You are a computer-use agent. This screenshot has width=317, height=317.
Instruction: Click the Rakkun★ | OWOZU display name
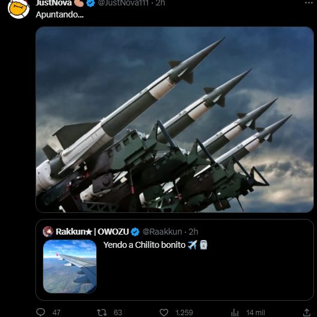pyautogui.click(x=92, y=232)
